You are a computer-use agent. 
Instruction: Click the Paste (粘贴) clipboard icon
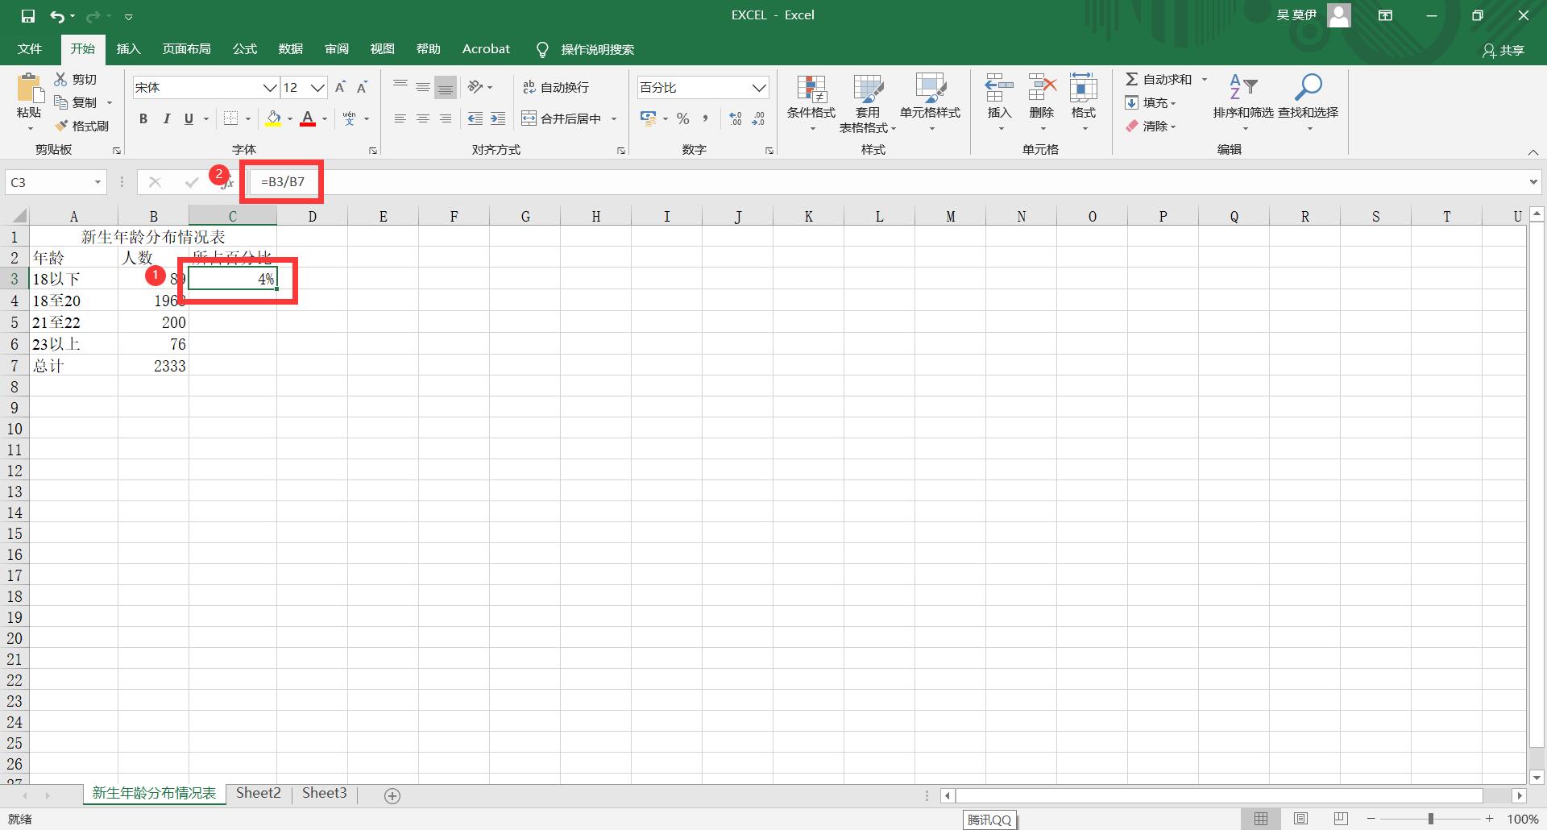29,88
